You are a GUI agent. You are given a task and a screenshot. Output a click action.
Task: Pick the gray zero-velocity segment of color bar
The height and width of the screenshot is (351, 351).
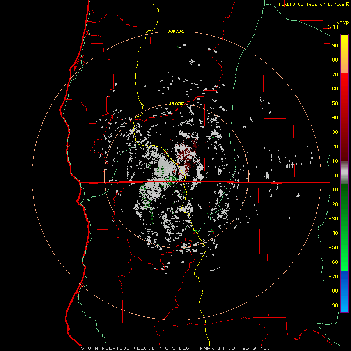tap(344, 173)
